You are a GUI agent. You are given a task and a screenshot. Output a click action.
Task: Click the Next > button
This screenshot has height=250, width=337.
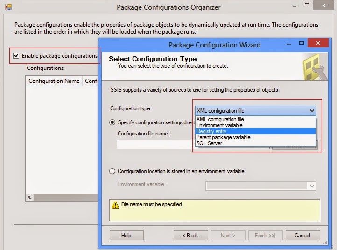228,236
